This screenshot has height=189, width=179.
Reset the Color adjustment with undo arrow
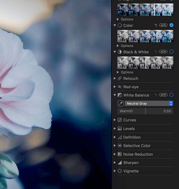coord(156,25)
